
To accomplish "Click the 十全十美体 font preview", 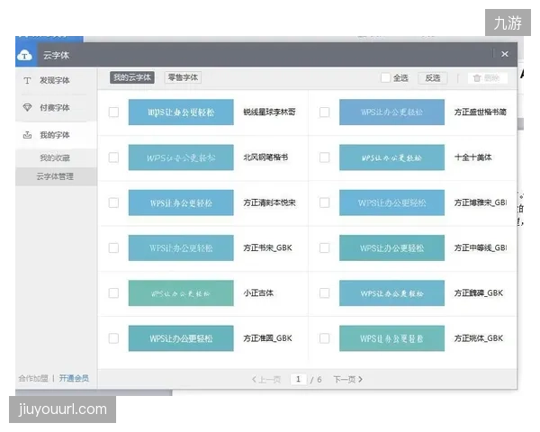I will pyautogui.click(x=391, y=157).
